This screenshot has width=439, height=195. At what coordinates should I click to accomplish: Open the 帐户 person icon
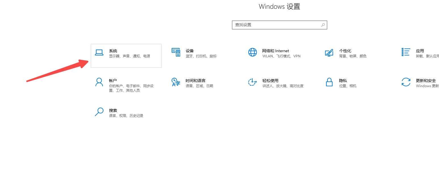[99, 82]
